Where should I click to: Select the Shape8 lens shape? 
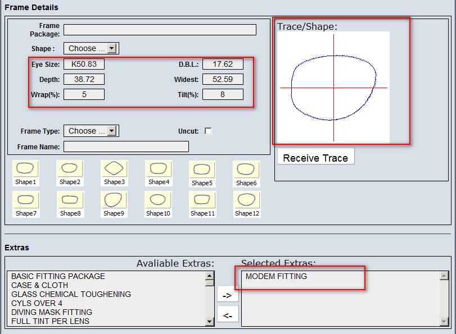pyautogui.click(x=70, y=204)
